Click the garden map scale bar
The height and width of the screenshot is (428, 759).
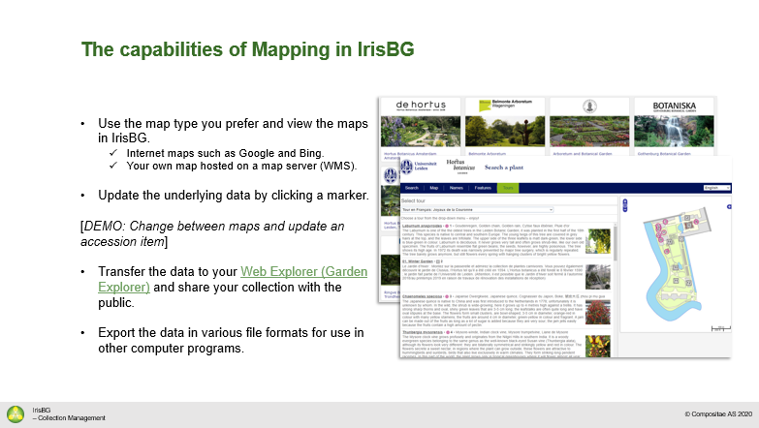(721, 328)
